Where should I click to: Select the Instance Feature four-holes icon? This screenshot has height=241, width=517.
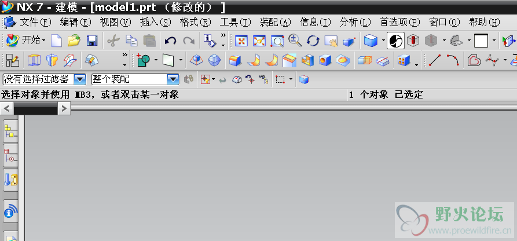coord(404,60)
